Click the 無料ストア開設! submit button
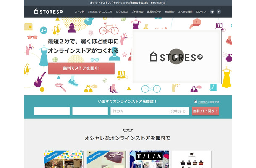The height and width of the screenshot is (168, 256). click(205, 111)
